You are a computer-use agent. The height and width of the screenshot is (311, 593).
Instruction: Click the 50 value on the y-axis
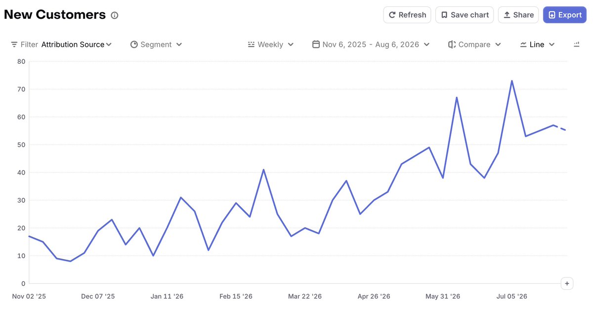[x=21, y=145]
